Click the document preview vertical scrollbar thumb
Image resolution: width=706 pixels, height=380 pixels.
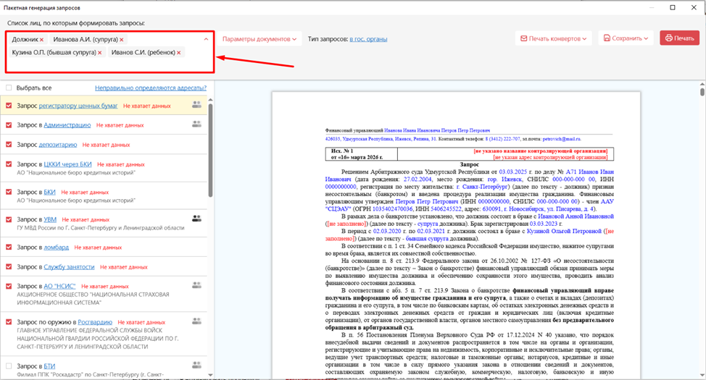tap(702, 92)
